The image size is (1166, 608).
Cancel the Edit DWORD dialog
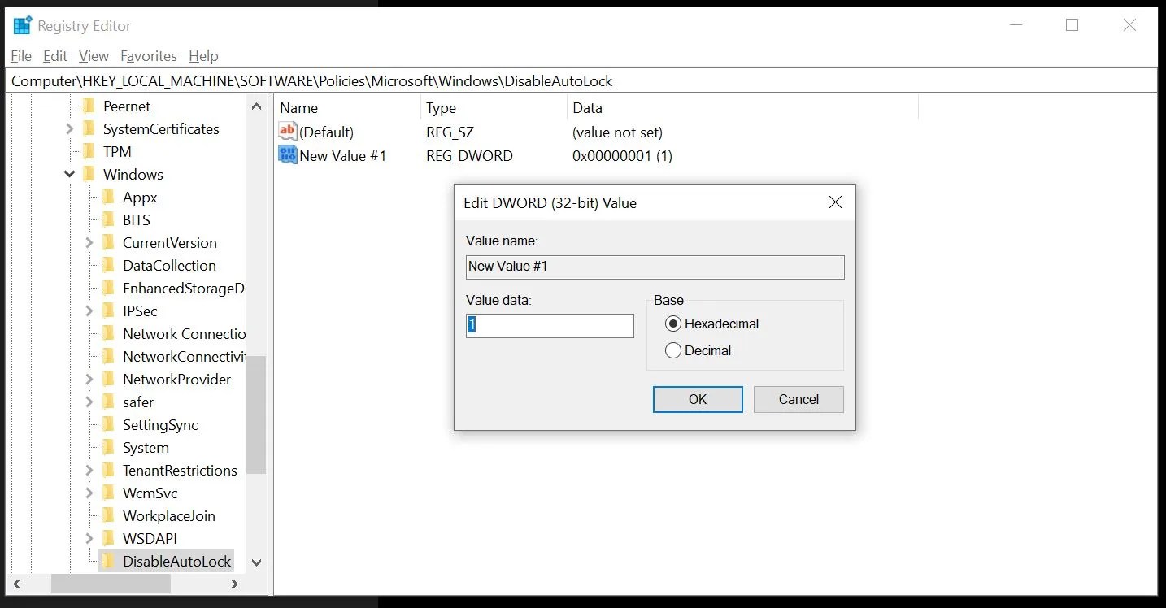pyautogui.click(x=798, y=399)
